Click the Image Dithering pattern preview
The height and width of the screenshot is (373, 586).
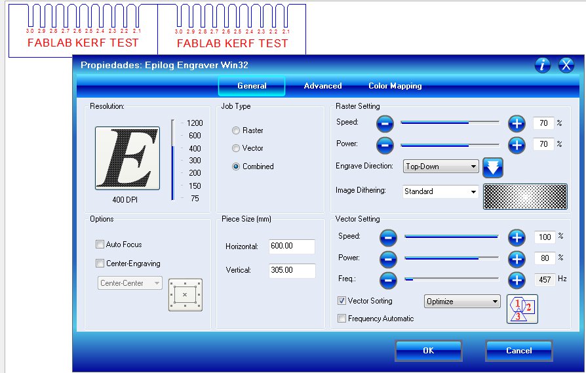click(x=525, y=196)
